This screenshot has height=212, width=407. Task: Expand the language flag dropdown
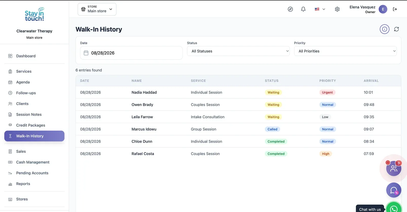pyautogui.click(x=320, y=9)
